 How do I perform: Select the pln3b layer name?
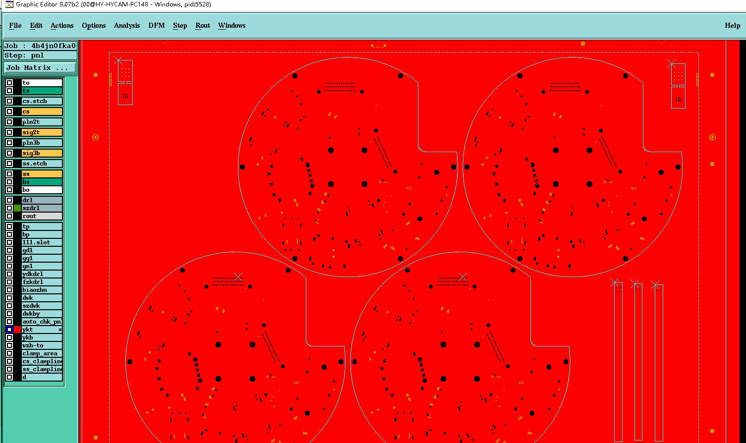pos(42,143)
